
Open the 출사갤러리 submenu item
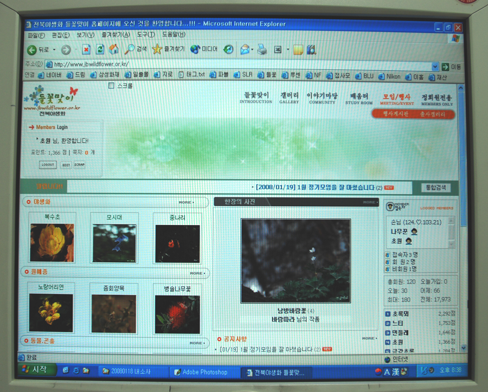(x=433, y=114)
